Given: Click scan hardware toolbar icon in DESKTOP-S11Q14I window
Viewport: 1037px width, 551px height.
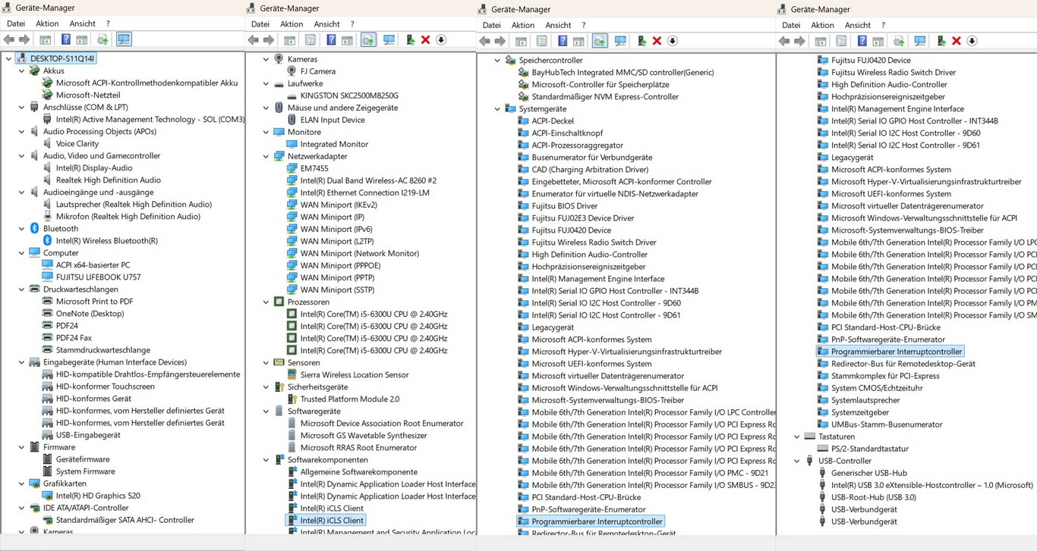Looking at the screenshot, I should [x=124, y=39].
